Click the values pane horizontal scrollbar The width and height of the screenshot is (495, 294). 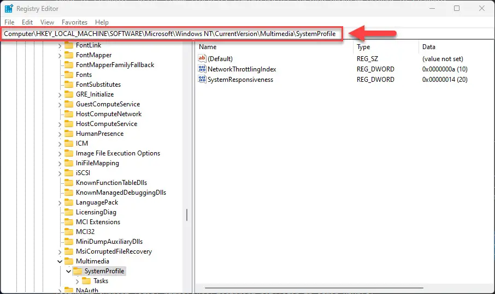[x=314, y=287]
